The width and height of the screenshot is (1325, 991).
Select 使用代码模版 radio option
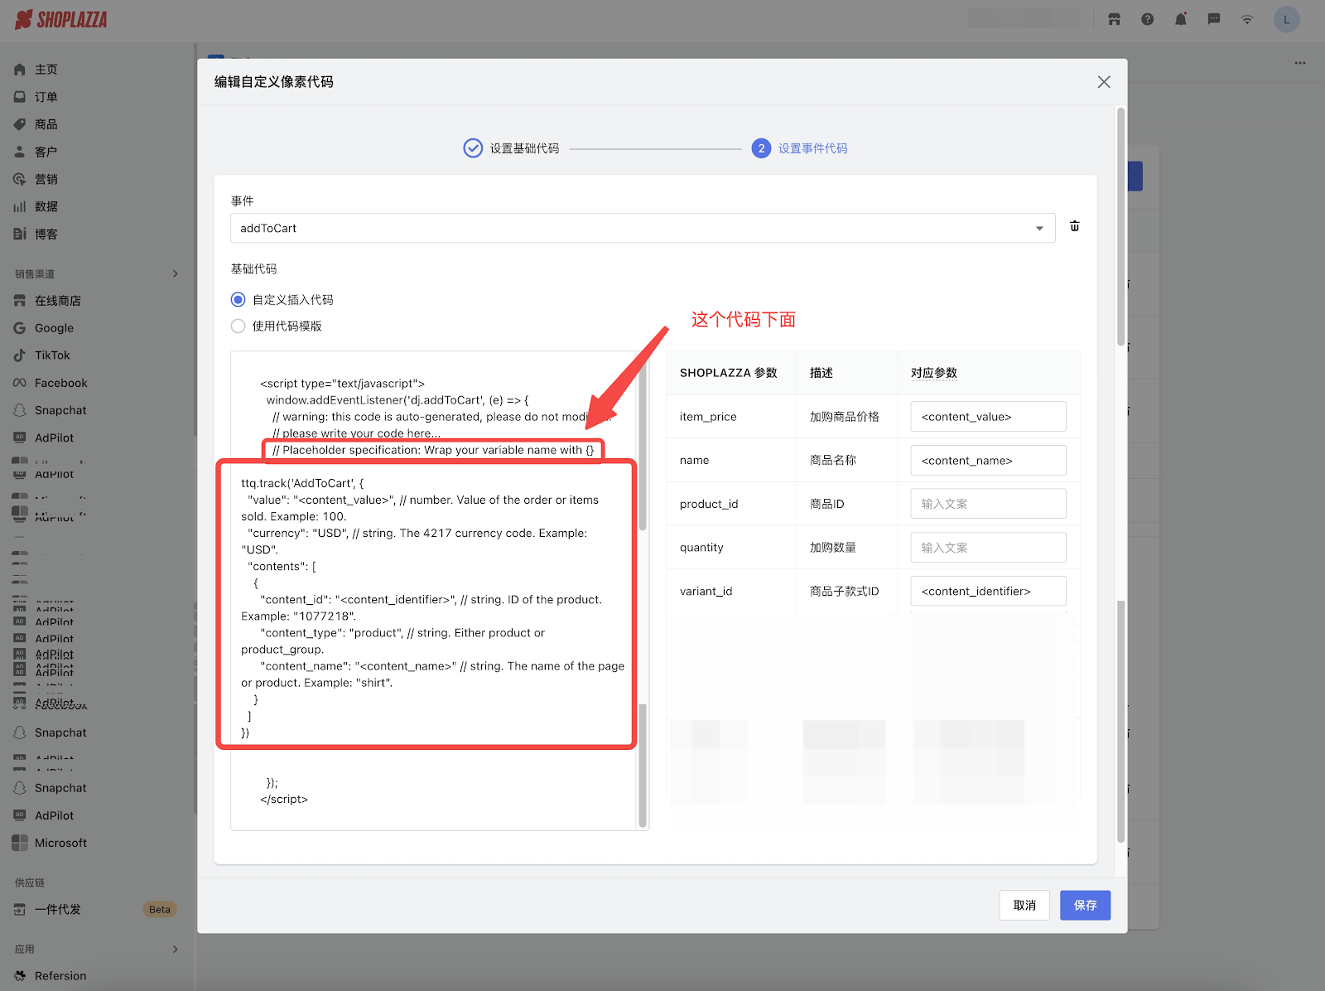click(238, 326)
